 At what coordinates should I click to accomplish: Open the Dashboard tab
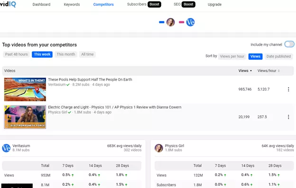coord(41,4)
